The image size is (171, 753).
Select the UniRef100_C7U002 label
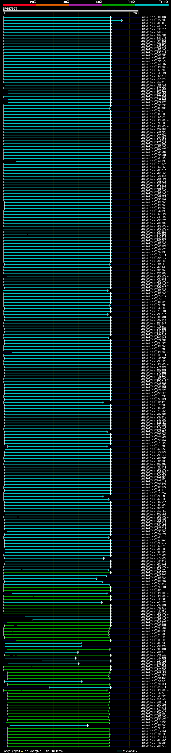tap(153, 558)
